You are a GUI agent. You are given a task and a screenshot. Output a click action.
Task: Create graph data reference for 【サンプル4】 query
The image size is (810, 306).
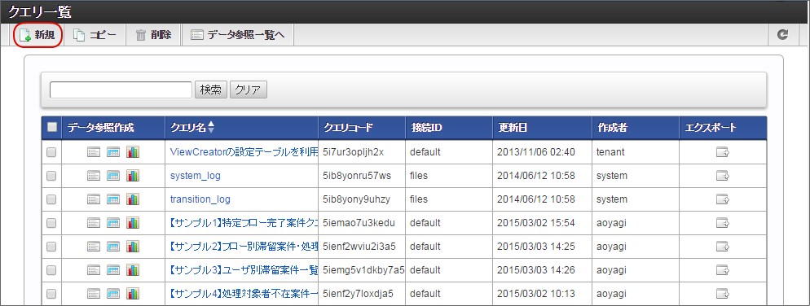pyautogui.click(x=134, y=294)
